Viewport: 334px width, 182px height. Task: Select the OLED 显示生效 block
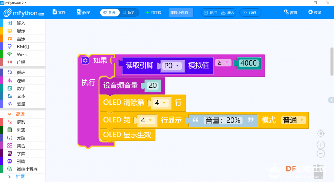[x=128, y=135]
